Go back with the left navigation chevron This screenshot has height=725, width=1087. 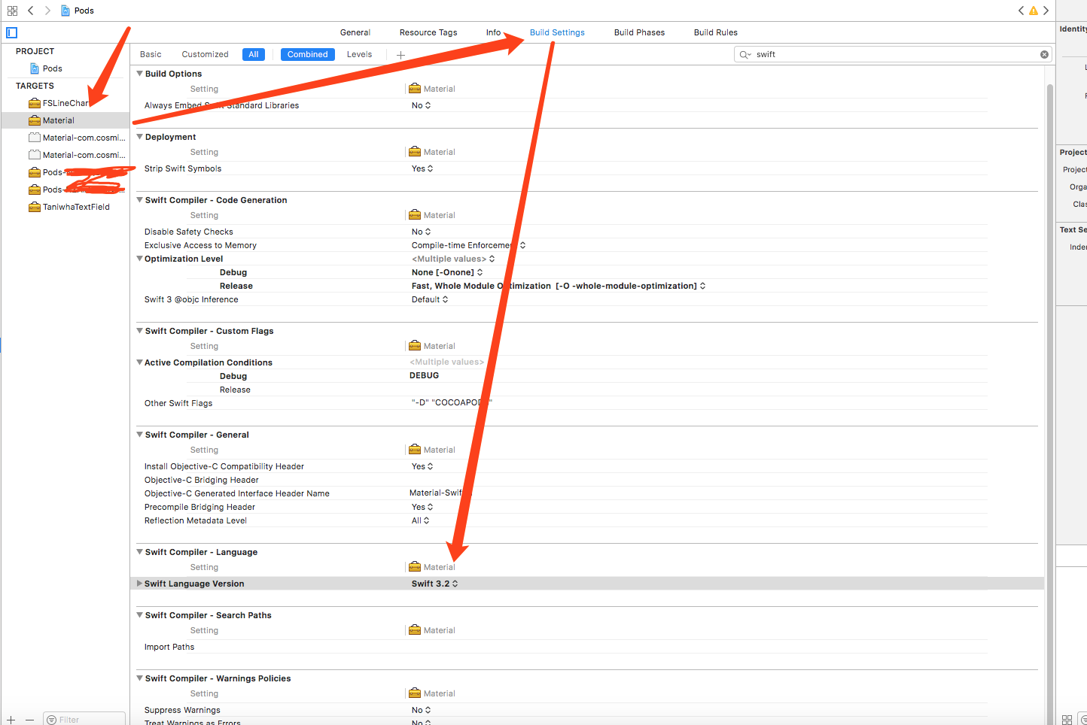[x=31, y=11]
